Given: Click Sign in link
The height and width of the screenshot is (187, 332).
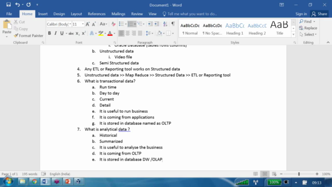Looking at the screenshot, I should click(x=301, y=14).
